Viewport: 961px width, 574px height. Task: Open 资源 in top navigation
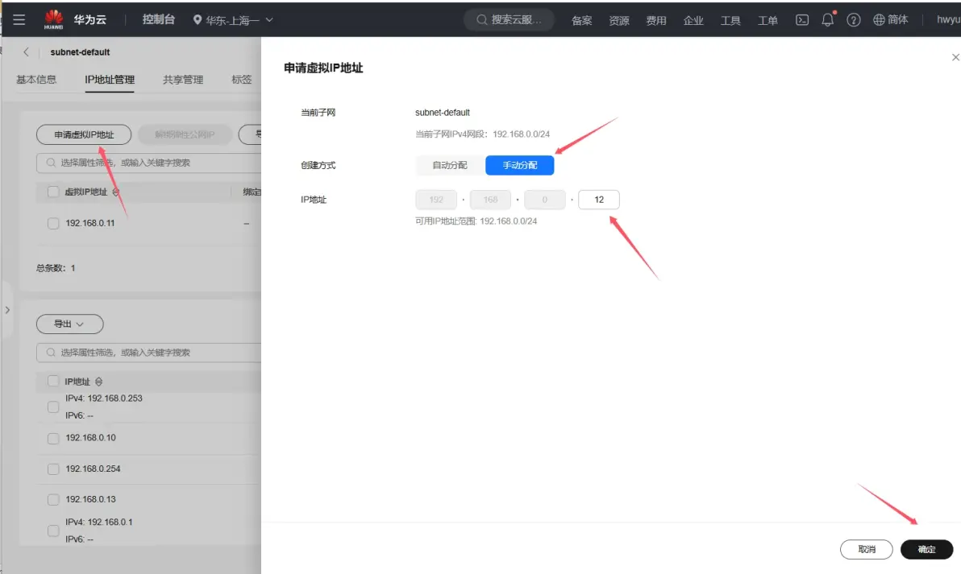619,20
